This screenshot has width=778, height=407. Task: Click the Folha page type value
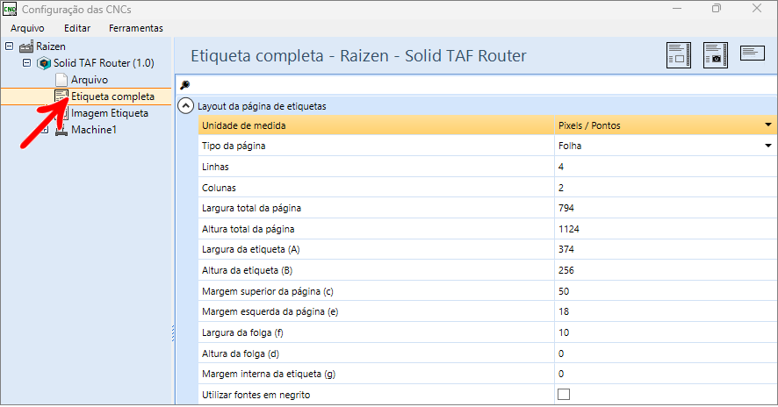570,146
